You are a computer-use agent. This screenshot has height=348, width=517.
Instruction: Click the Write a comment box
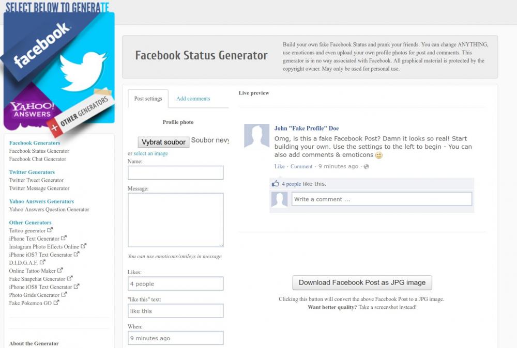pos(382,199)
